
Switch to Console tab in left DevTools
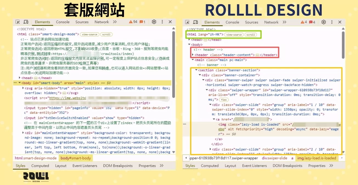point(63,22)
